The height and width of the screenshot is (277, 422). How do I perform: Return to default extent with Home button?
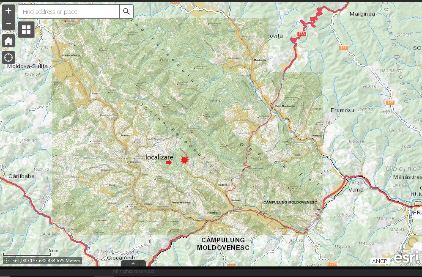[x=8, y=41]
